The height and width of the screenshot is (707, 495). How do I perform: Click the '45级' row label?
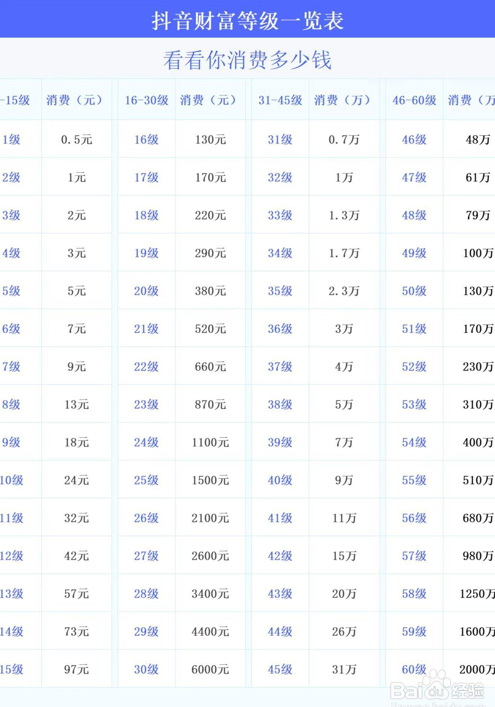point(280,670)
